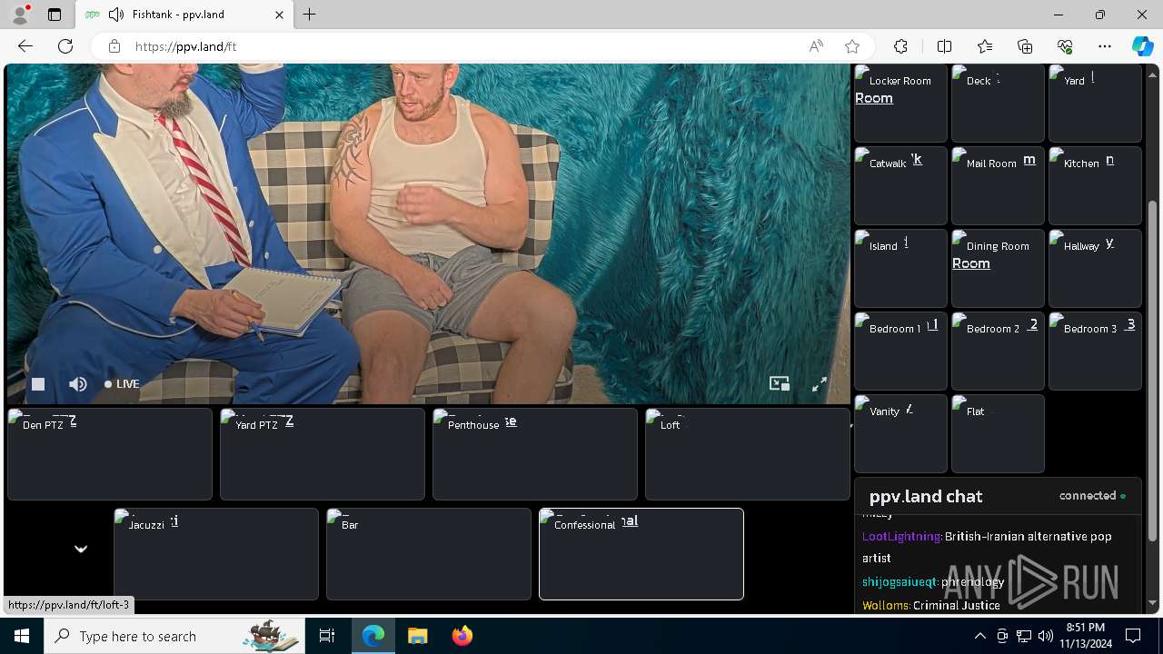Open the Den PTZ camera thumbnail
The image size is (1163, 654).
110,454
